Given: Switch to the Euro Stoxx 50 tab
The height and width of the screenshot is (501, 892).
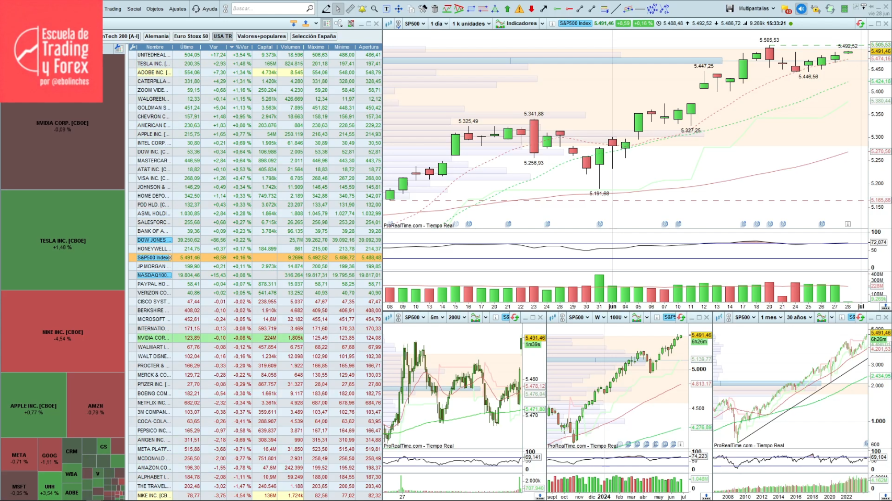Looking at the screenshot, I should pyautogui.click(x=190, y=36).
